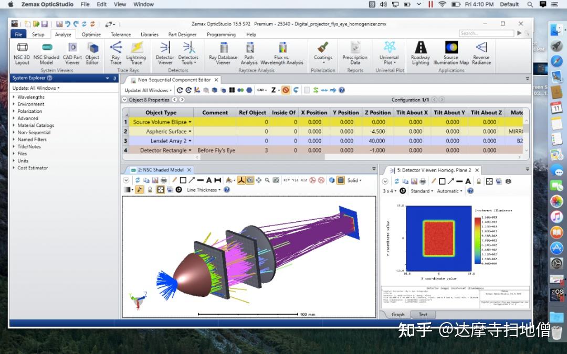Select the Roadway Lighting tool
Screen dimensions: 567x354
pos(420,52)
